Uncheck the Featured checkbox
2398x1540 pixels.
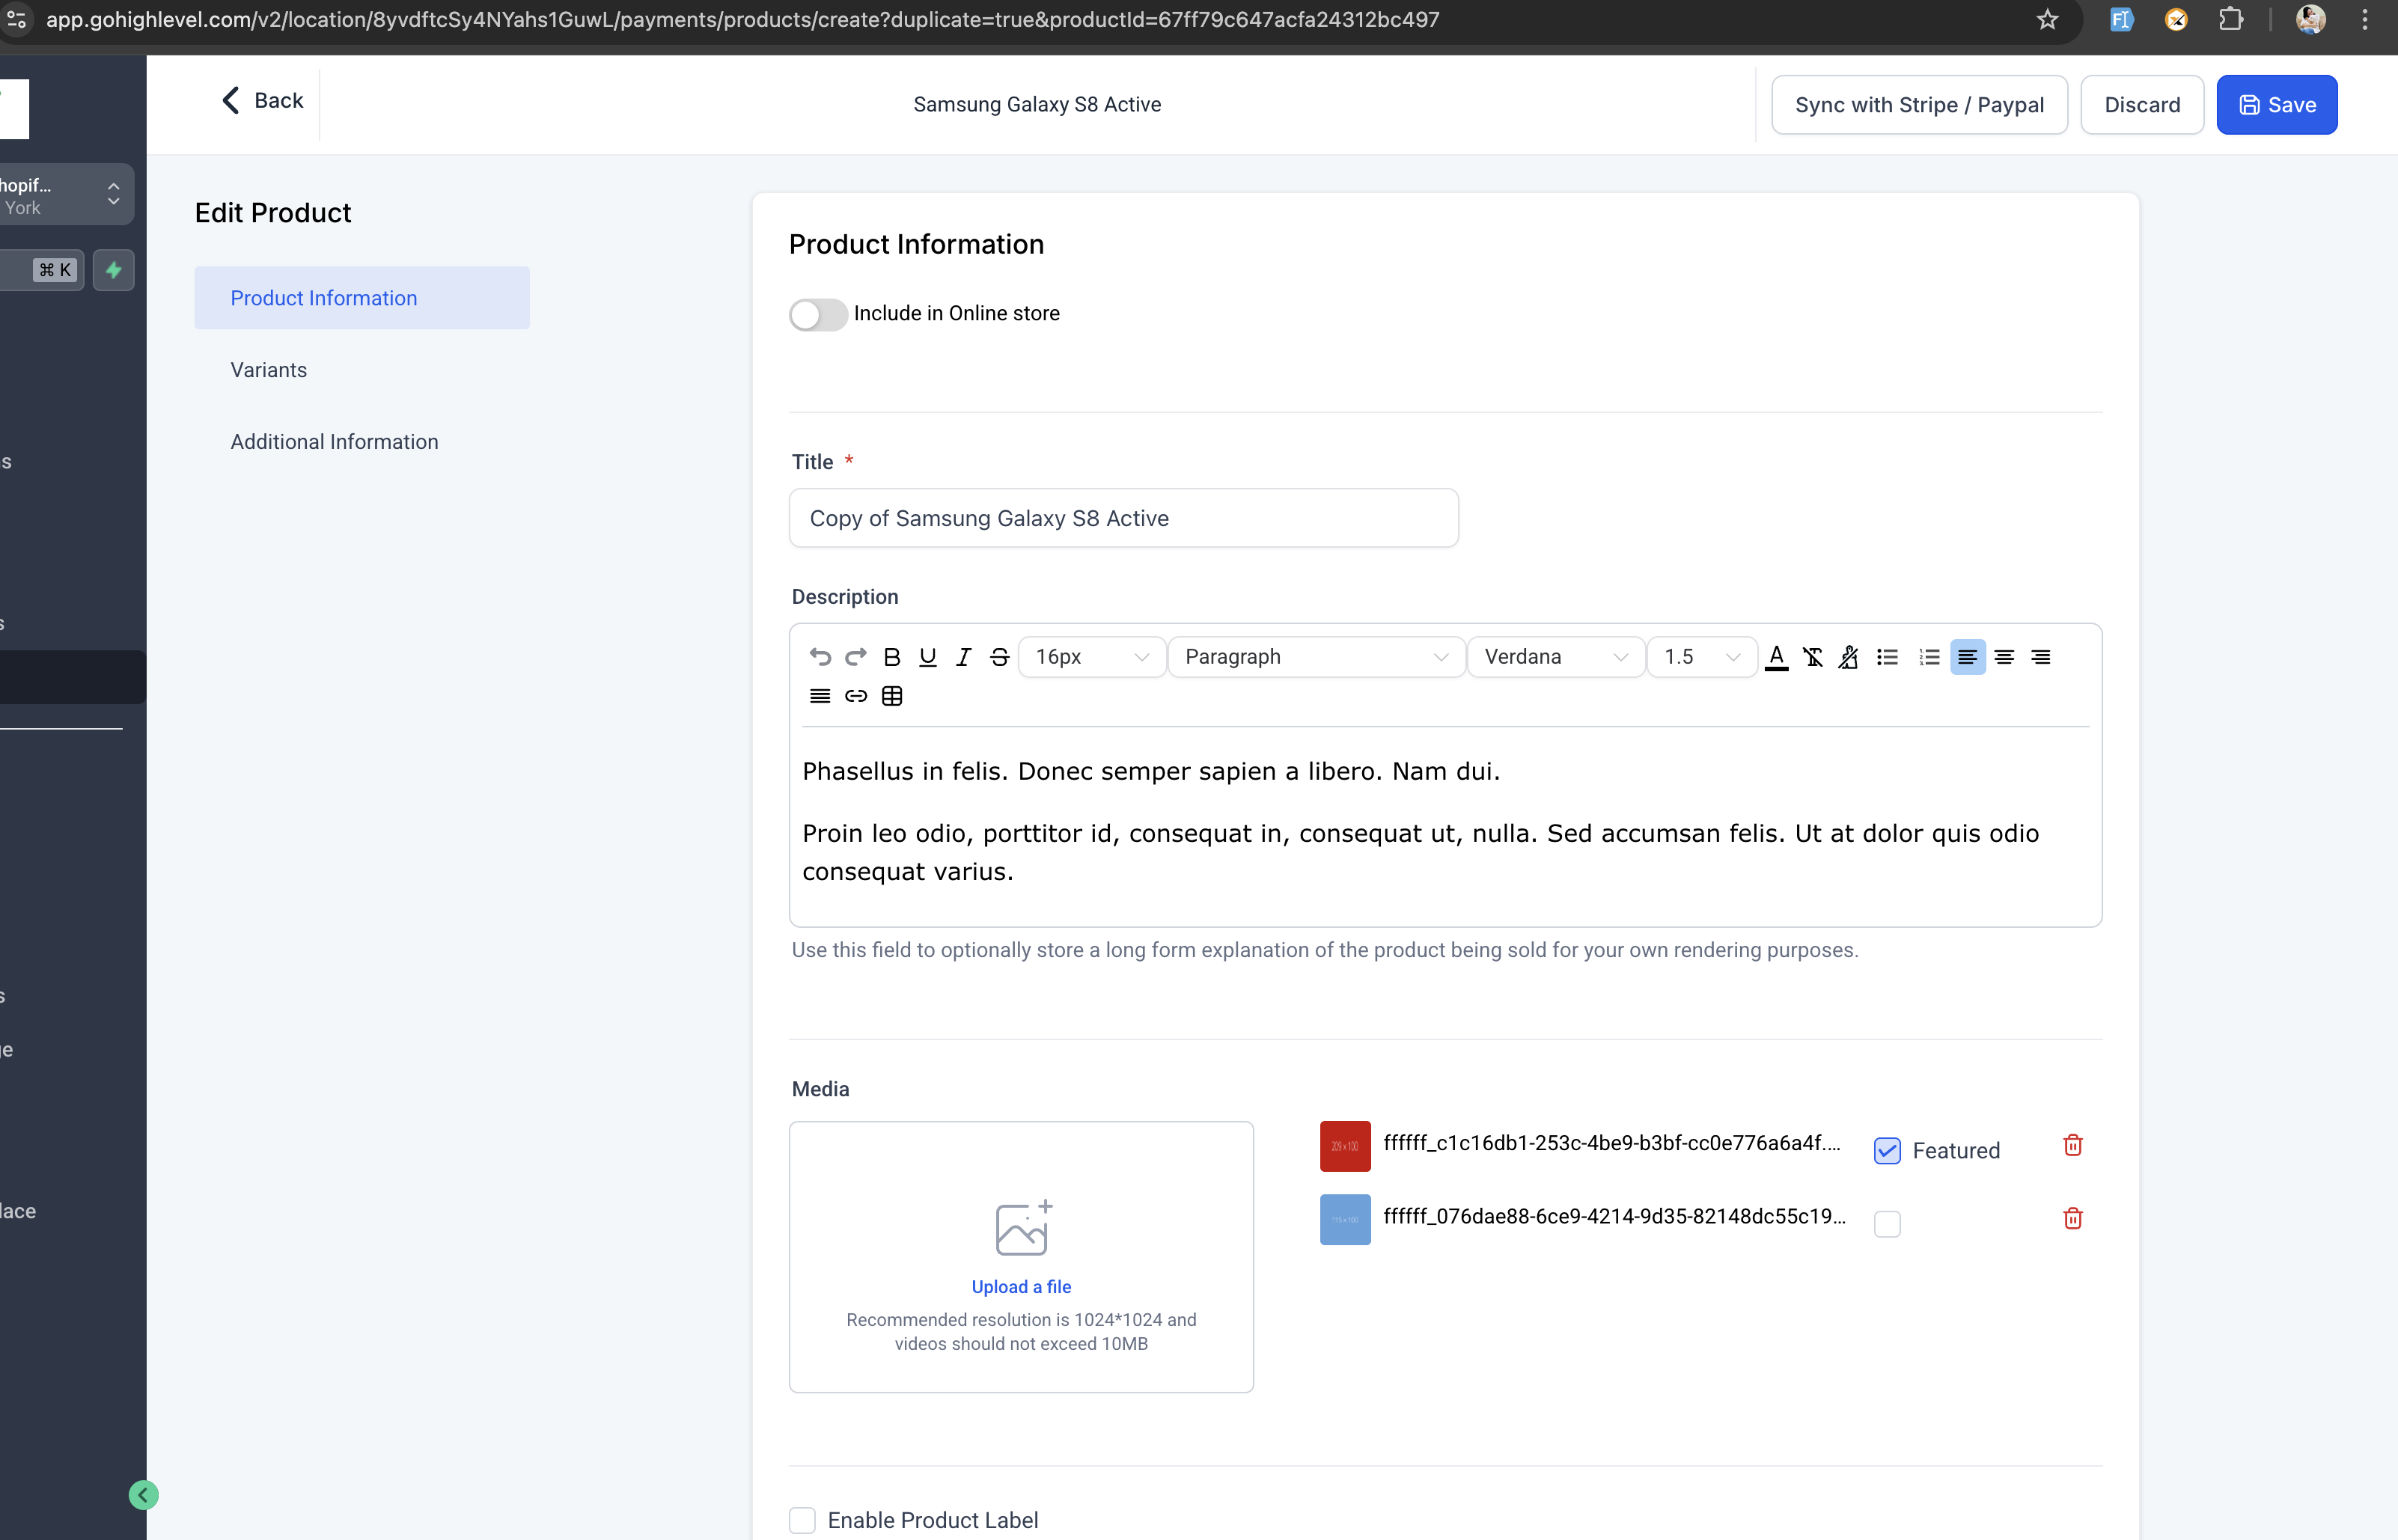click(1887, 1151)
